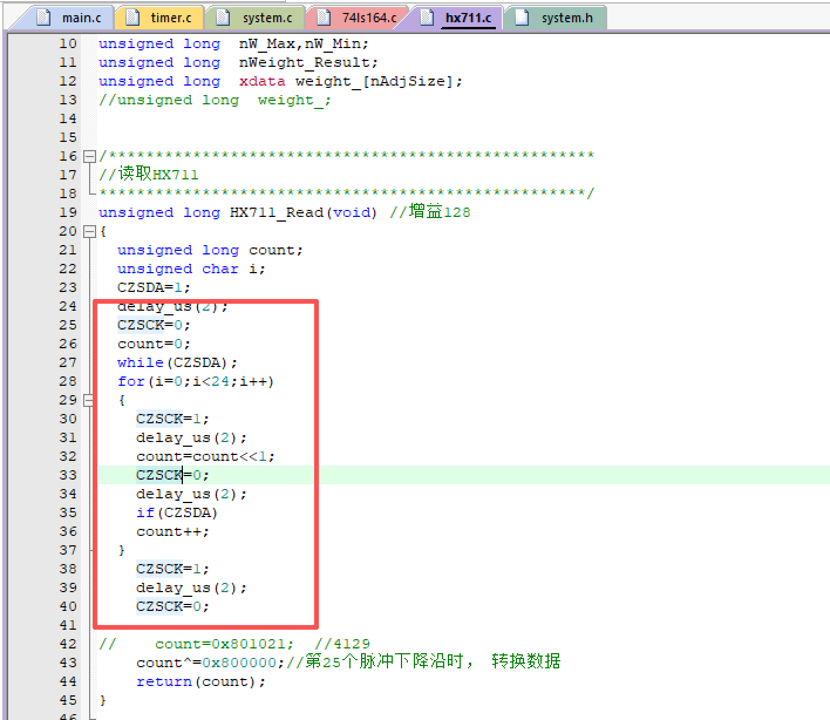Collapse the HX711_Read function body at line 20
This screenshot has width=830, height=720.
click(x=89, y=232)
